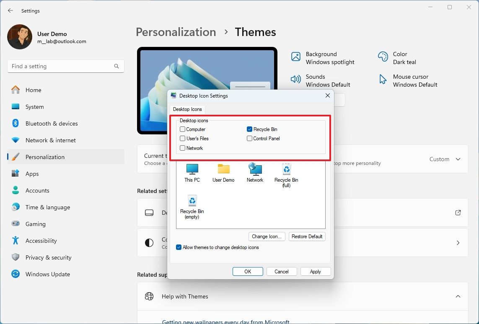Click the Background picture icon
Screen dimensions: 479x324
(296, 57)
